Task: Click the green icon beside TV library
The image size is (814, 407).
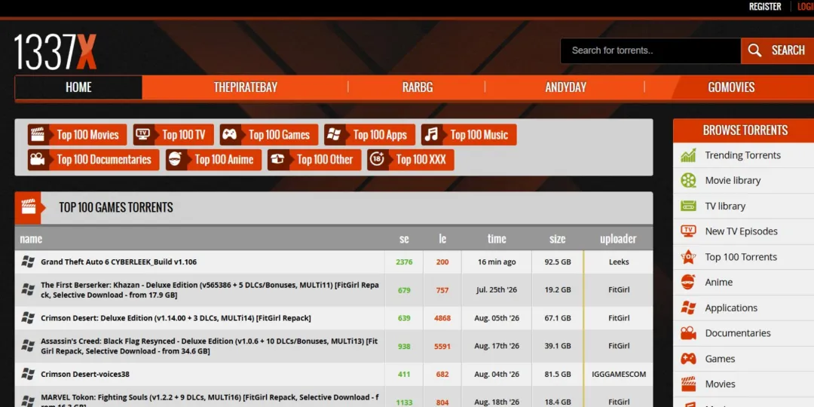Action: coord(688,206)
